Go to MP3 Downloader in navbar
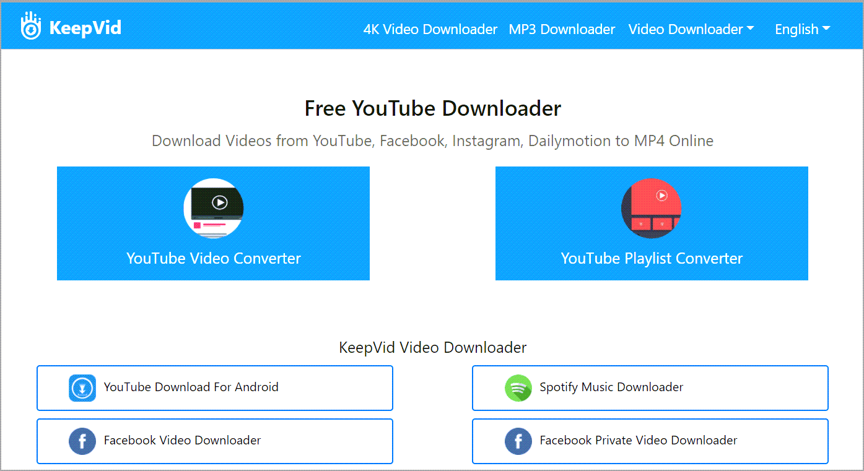Viewport: 864px width, 471px height. click(x=562, y=29)
